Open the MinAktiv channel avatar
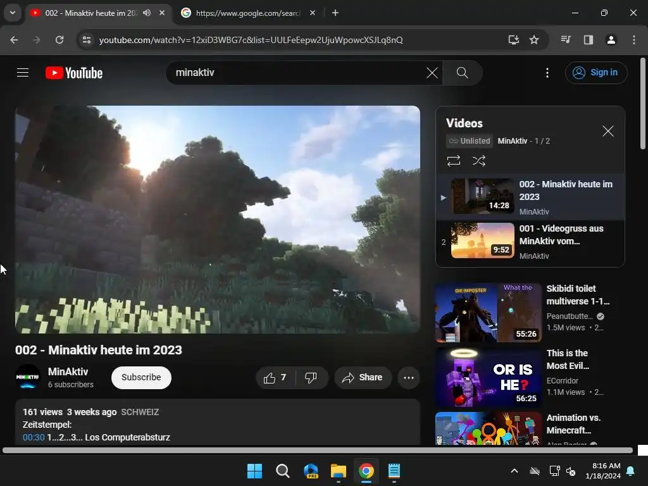This screenshot has width=648, height=486. point(28,377)
